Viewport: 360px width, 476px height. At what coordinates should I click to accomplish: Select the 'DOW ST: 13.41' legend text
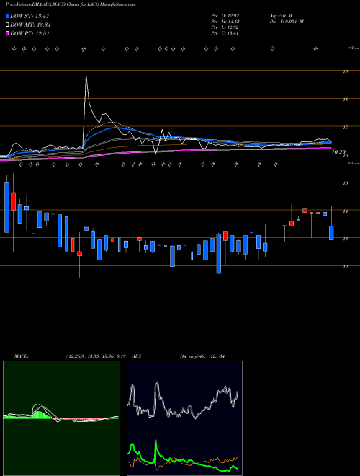[x=30, y=16]
